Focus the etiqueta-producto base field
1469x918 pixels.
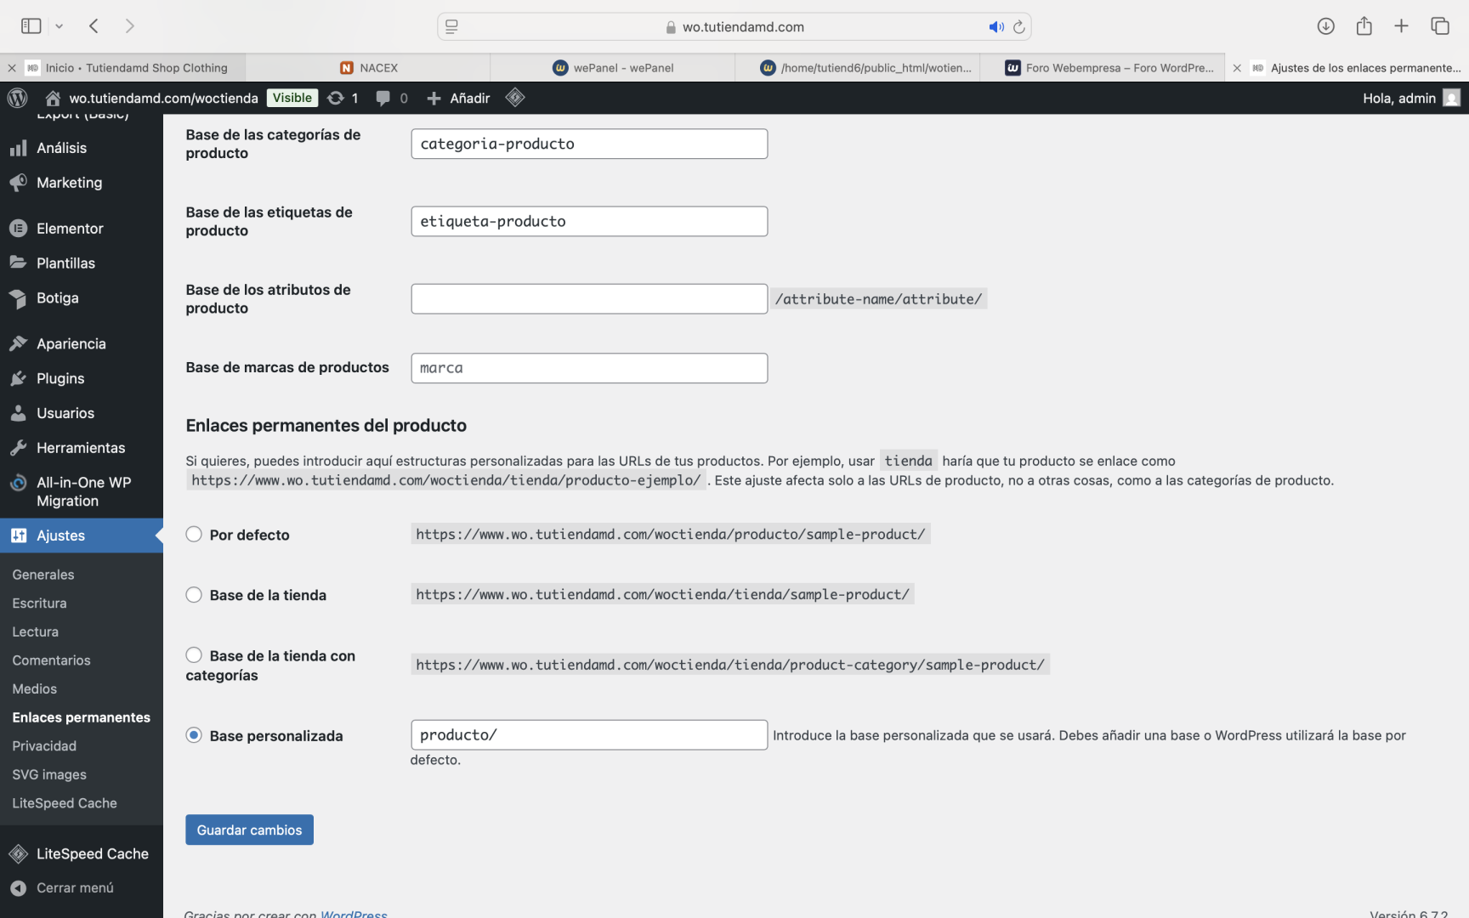coord(589,221)
